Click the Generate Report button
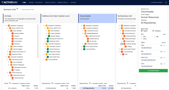This screenshot has width=169, height=90. (153, 70)
